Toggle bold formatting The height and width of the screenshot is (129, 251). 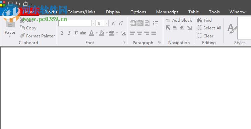[62, 33]
